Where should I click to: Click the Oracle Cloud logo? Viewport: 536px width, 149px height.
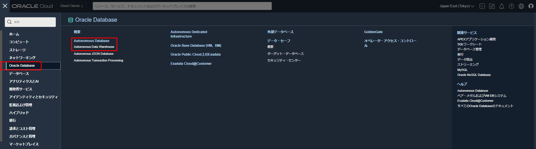32,6
